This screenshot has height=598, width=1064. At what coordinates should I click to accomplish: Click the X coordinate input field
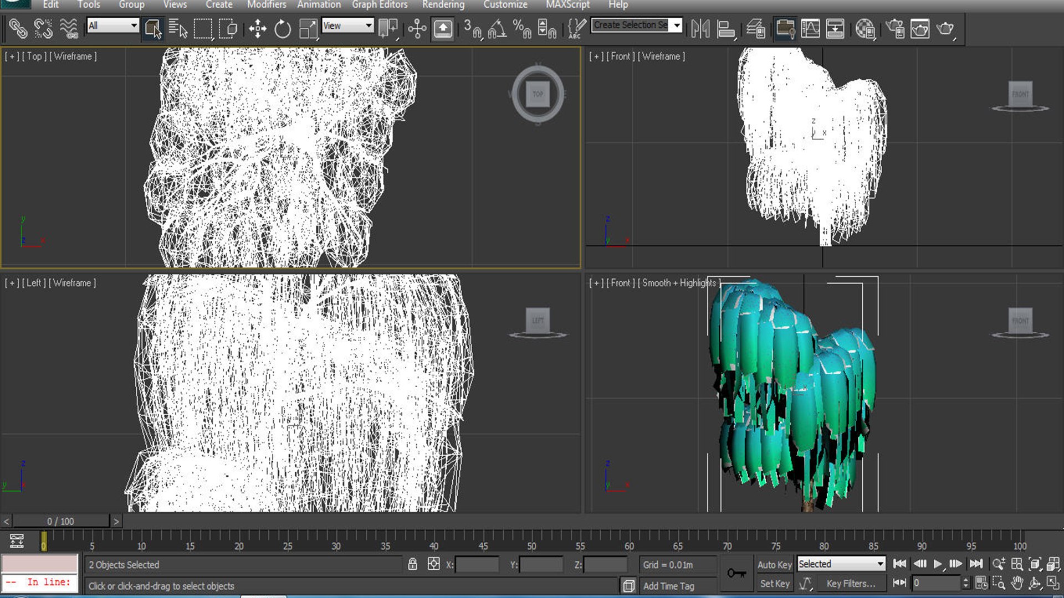click(477, 564)
